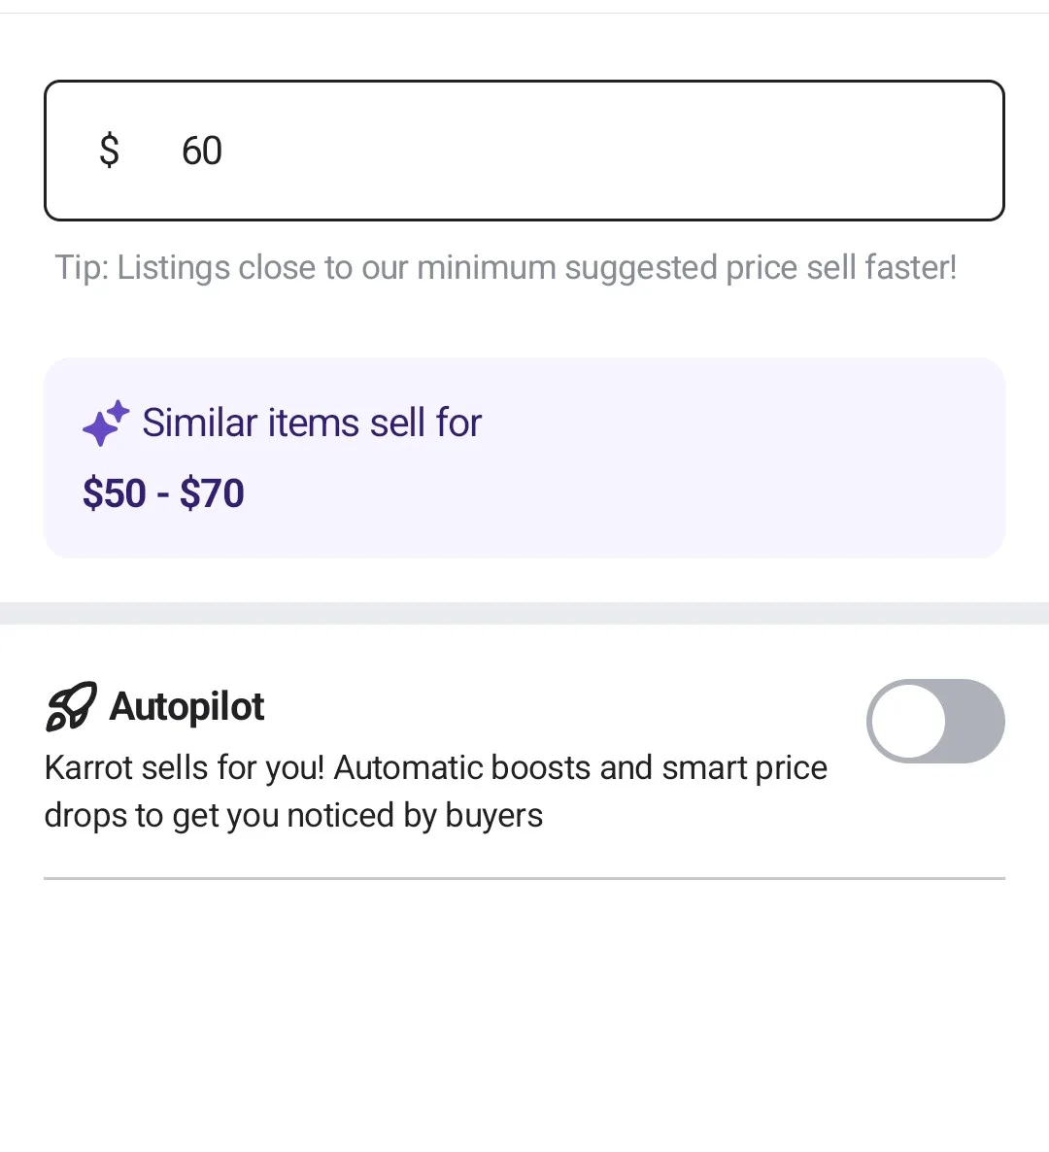
Task: Click the thin line below Autopilot section
Action: click(524, 878)
